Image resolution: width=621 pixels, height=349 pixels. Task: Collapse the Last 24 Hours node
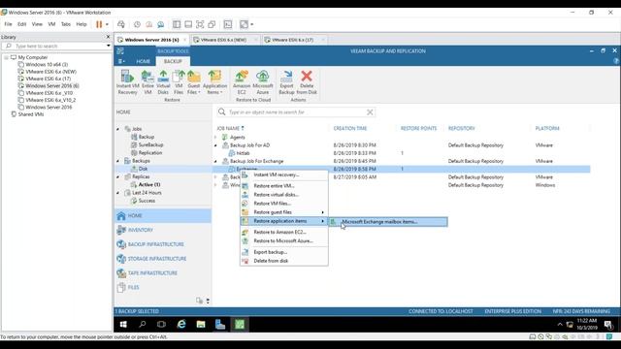[118, 193]
